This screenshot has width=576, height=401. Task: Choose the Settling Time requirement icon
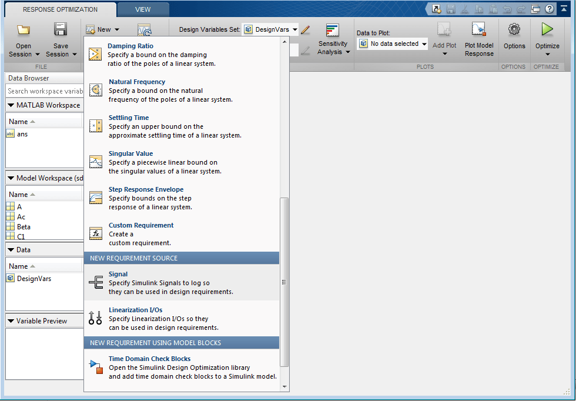click(95, 126)
